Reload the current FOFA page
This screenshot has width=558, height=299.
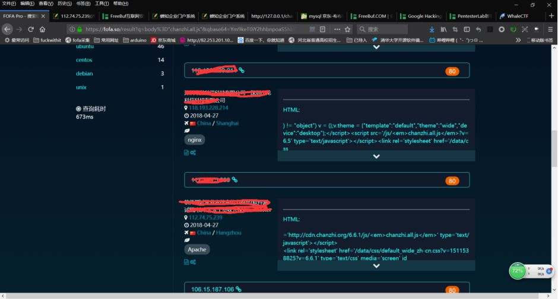point(31,29)
